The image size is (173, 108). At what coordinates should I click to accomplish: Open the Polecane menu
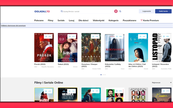click(39, 20)
